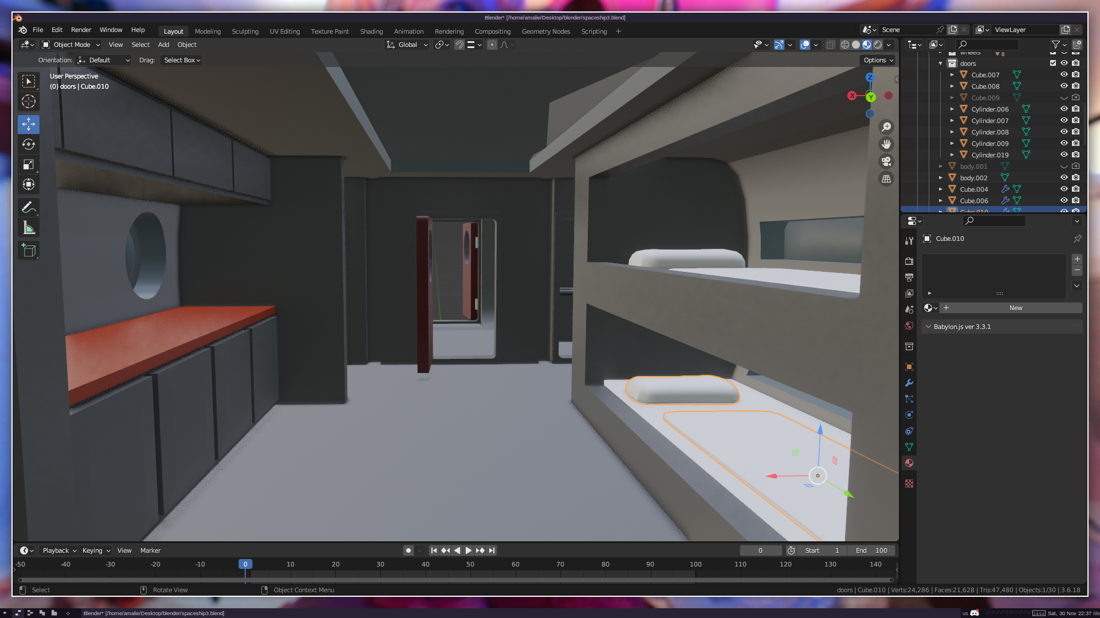Image resolution: width=1100 pixels, height=618 pixels.
Task: Click the Cursor tool icon
Action: click(29, 102)
